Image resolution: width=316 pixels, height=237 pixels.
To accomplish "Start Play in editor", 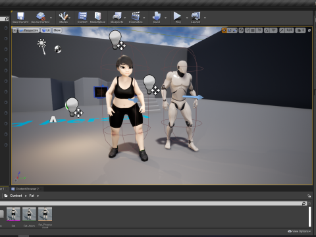I will 177,16.
